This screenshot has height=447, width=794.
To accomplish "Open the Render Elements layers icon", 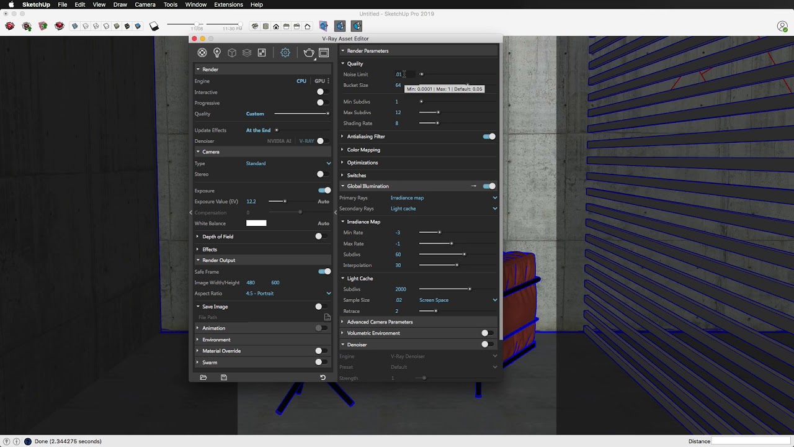I will [x=247, y=53].
